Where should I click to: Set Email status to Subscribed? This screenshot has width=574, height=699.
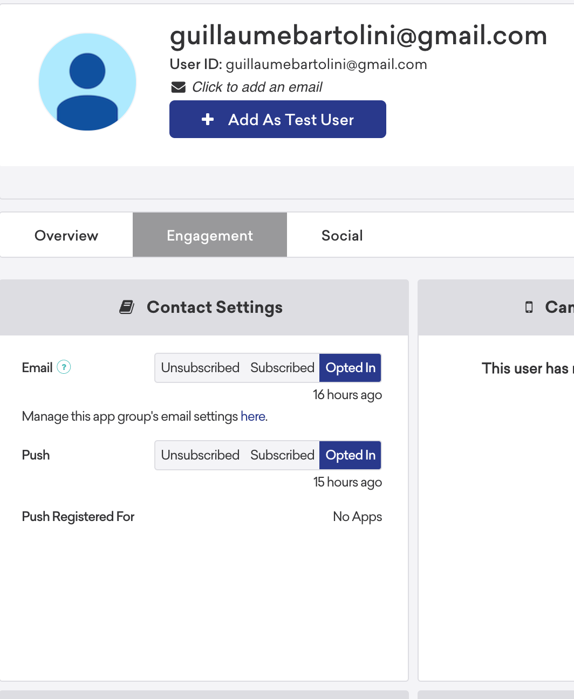(x=282, y=367)
